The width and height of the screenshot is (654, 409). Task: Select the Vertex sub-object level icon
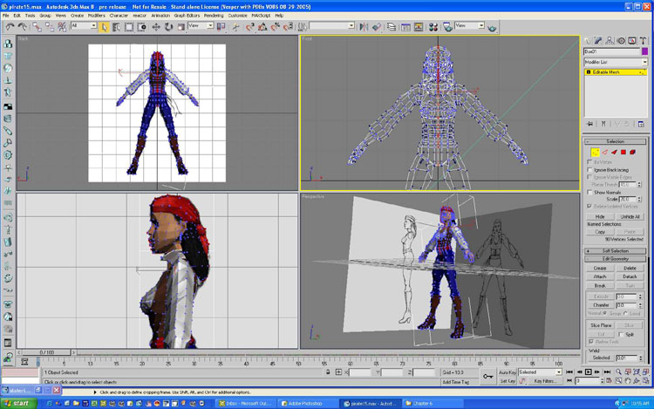[x=596, y=153]
